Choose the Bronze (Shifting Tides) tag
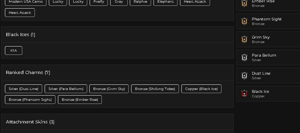This screenshot has height=133, width=300. point(155,89)
